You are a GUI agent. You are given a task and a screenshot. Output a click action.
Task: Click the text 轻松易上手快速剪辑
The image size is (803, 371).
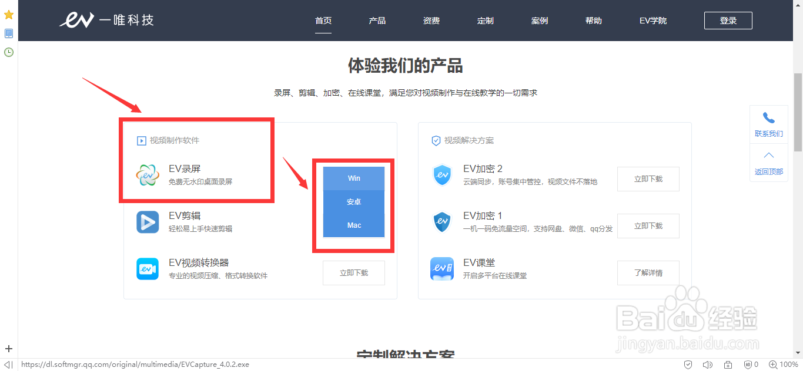200,229
